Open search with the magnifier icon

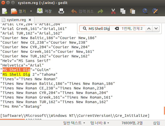pyautogui.click(x=145, y=11)
